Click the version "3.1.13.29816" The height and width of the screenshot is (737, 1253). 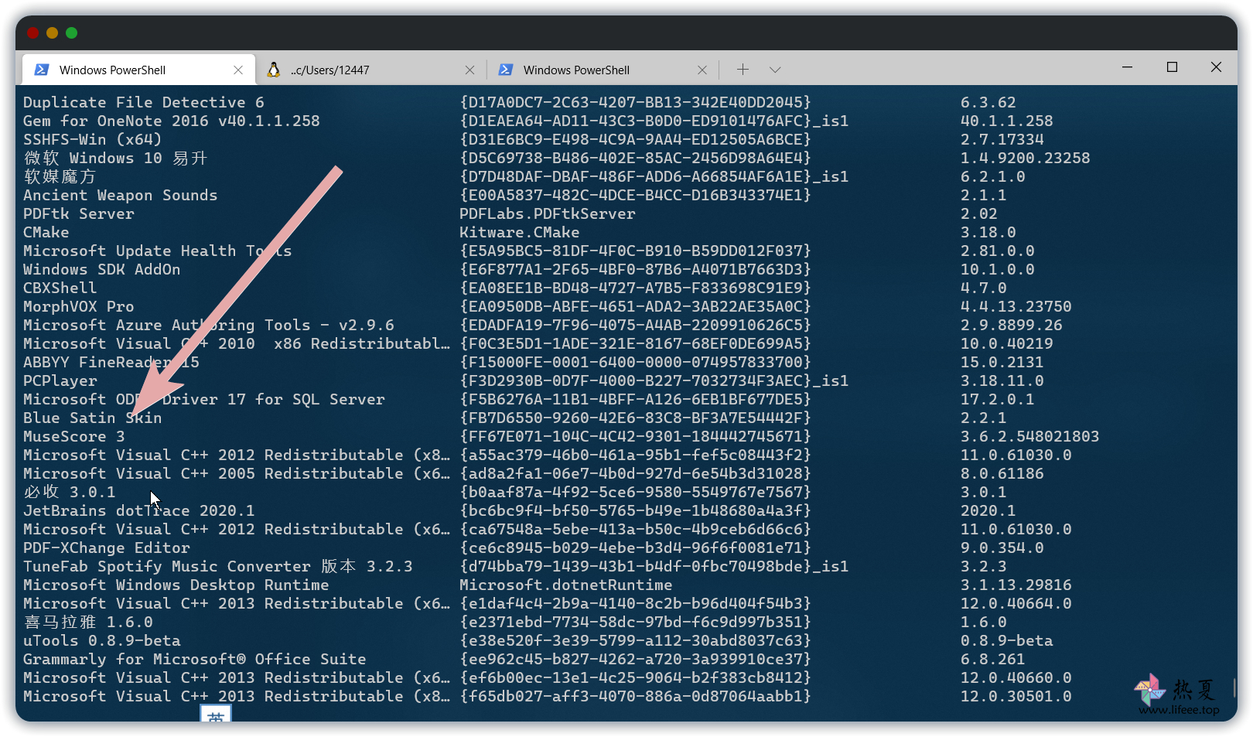point(1016,585)
